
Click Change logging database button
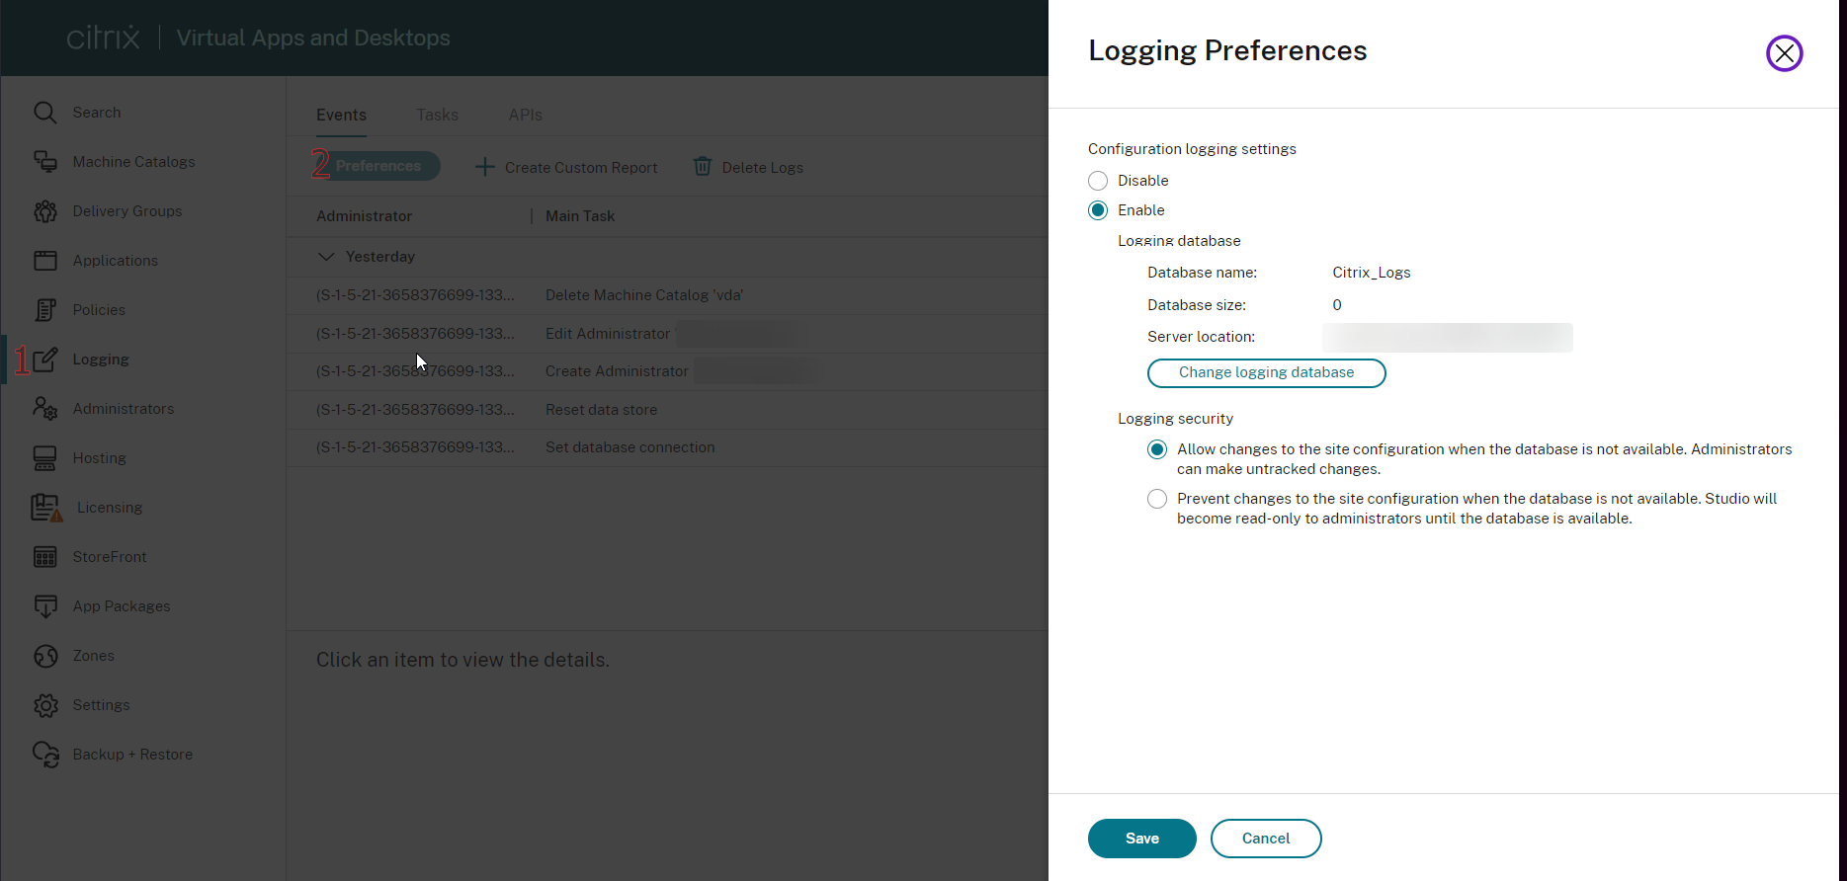point(1266,373)
